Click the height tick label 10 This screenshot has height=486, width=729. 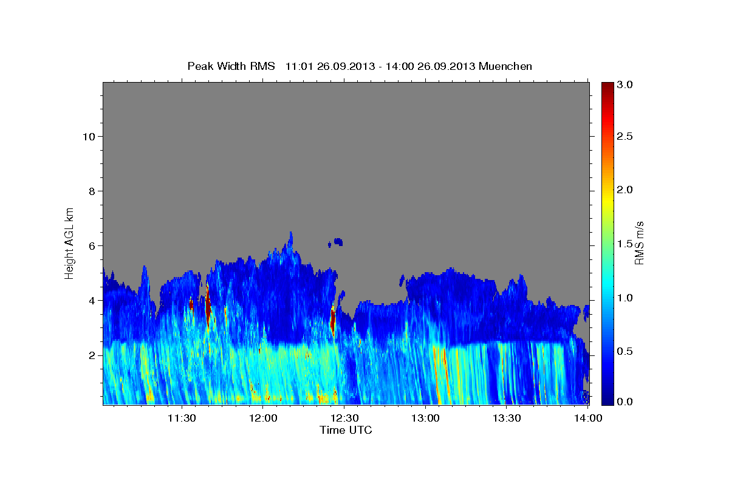click(89, 136)
